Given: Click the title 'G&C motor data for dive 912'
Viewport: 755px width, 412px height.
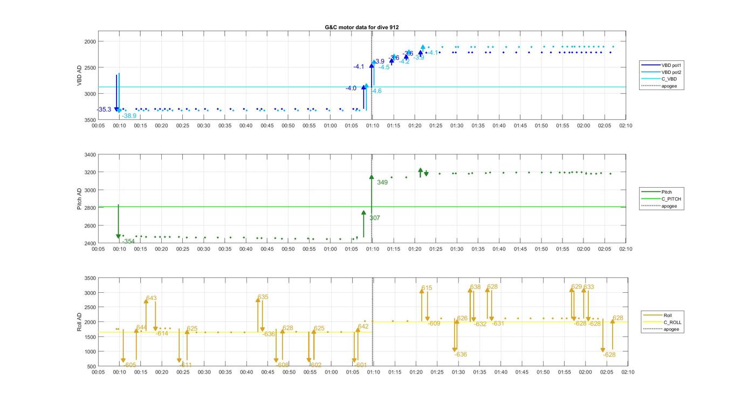Looking at the screenshot, I should click(x=362, y=28).
